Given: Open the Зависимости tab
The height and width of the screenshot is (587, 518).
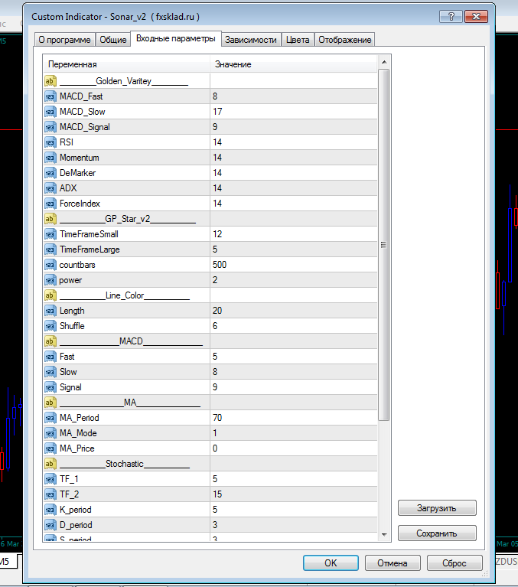Looking at the screenshot, I should point(252,40).
